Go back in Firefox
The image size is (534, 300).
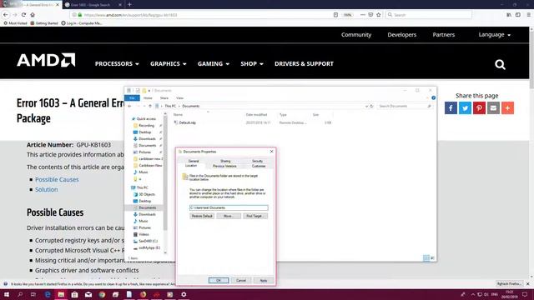[x=6, y=15]
